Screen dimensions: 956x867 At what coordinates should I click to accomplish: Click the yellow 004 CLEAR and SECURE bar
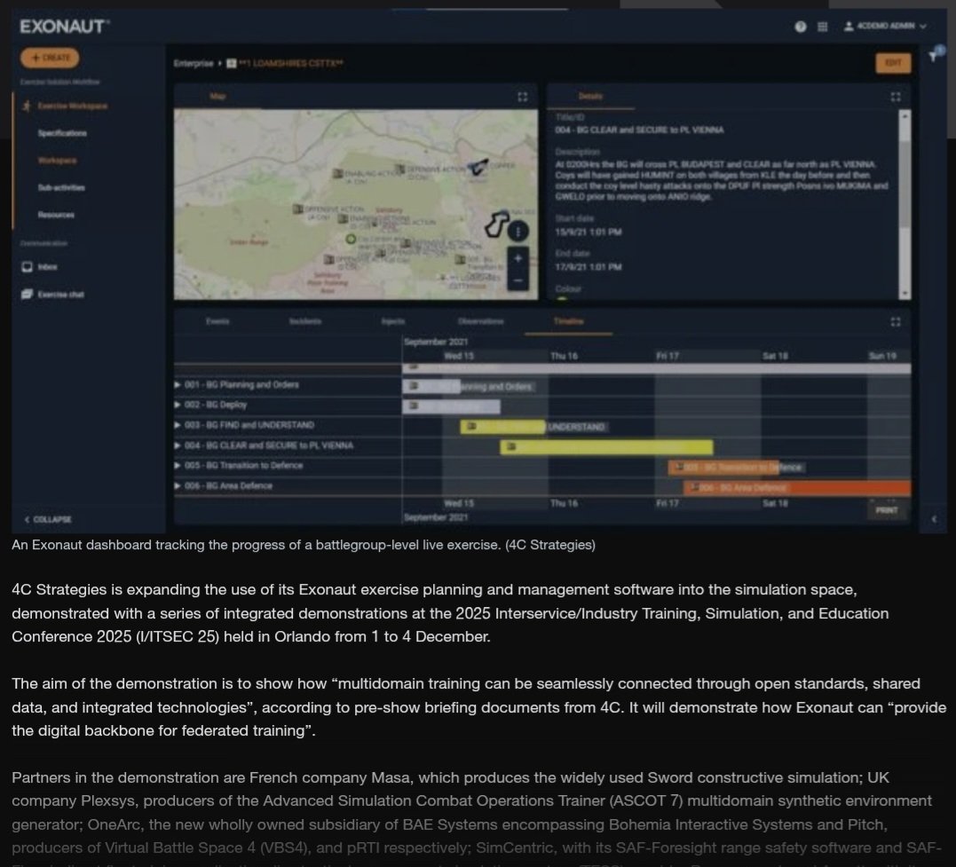pos(606,447)
